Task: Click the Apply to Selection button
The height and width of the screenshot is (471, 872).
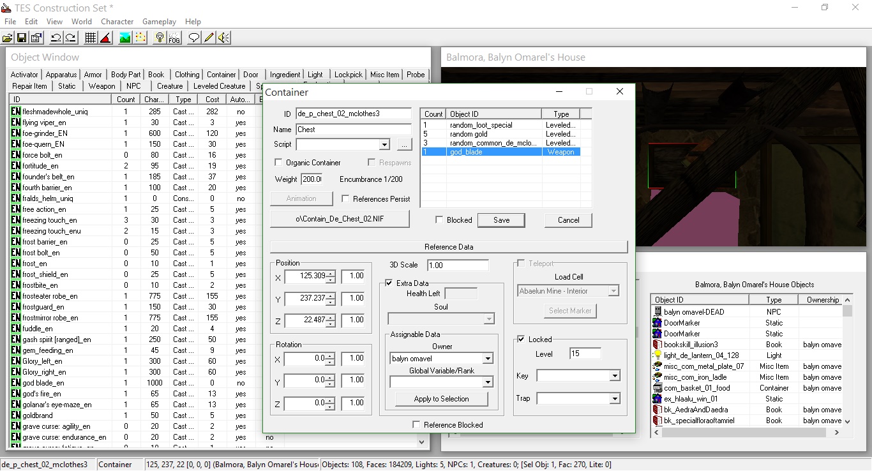Action: pos(441,399)
